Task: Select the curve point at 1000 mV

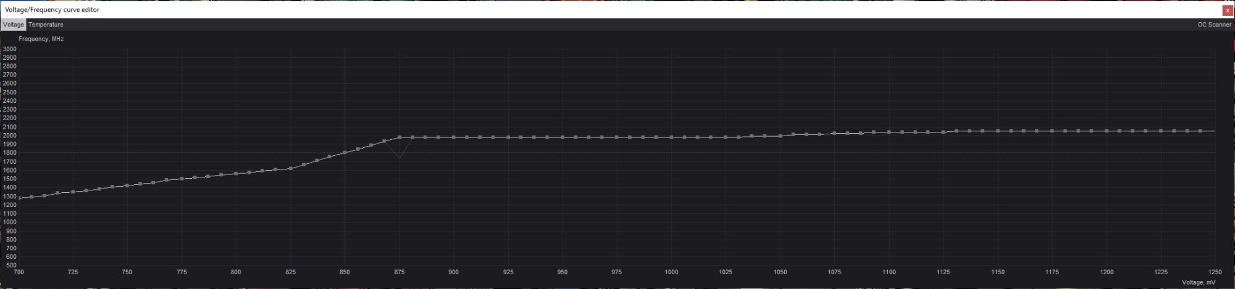Action: [671, 137]
